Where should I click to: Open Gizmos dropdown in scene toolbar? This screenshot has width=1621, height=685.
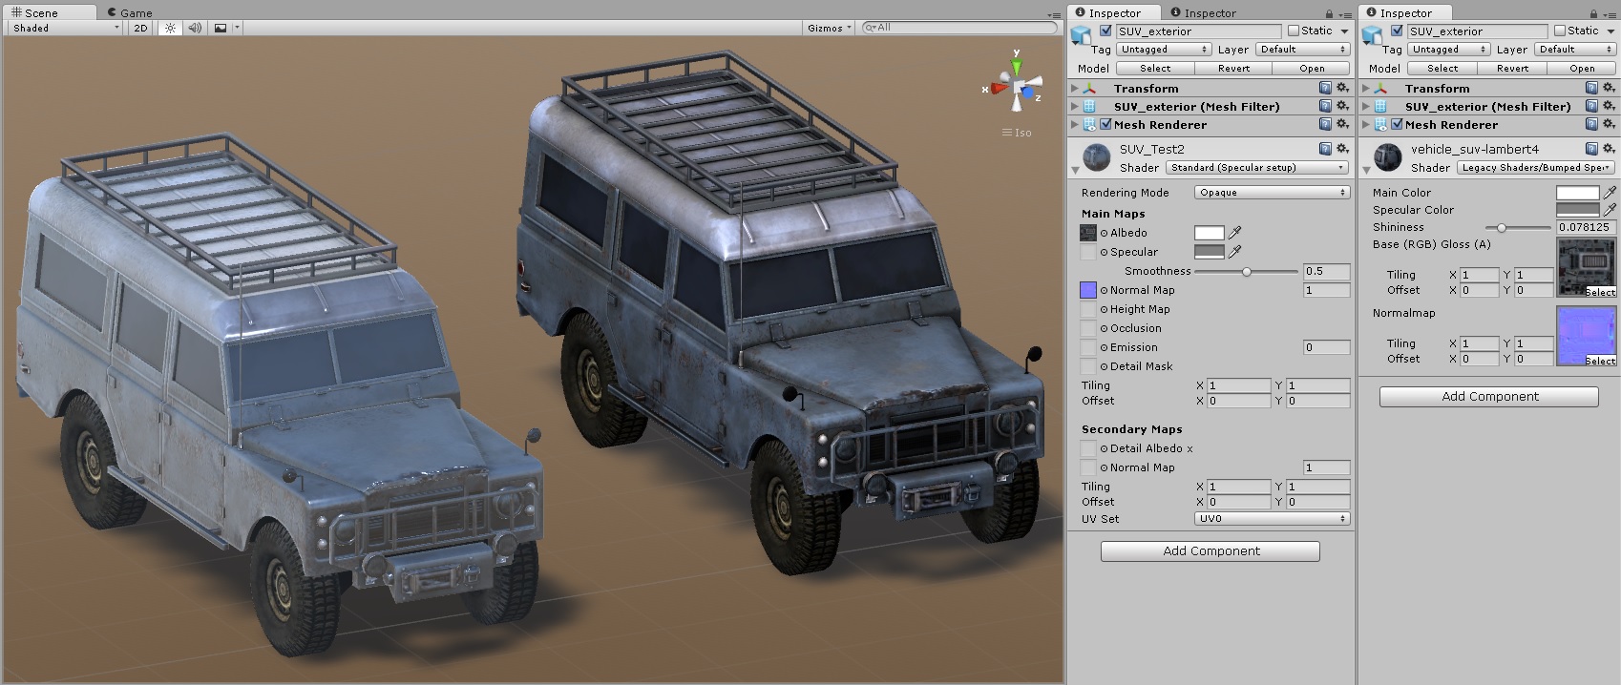(830, 28)
